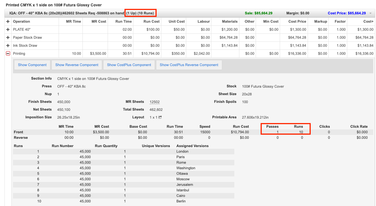Image resolution: width=376 pixels, height=206 pixels.
Task: Select the Washington version row
Action: click(124, 168)
